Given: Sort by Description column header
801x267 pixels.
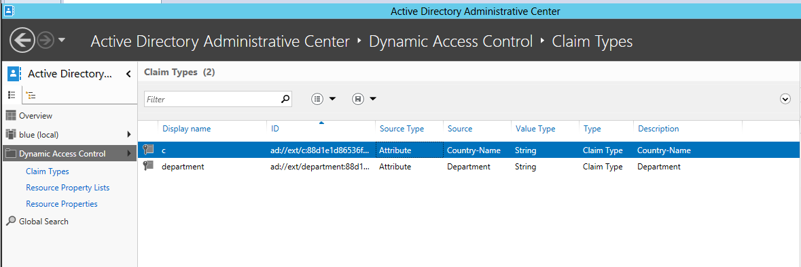Looking at the screenshot, I should (658, 129).
